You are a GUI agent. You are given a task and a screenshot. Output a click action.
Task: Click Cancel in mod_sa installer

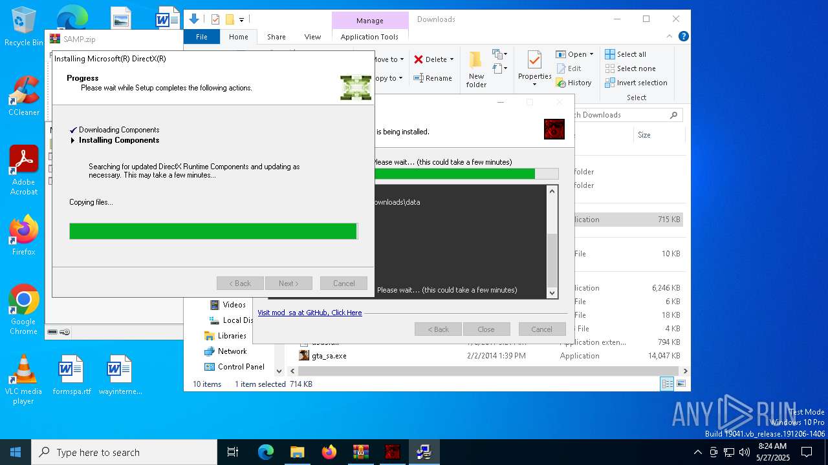pos(541,329)
